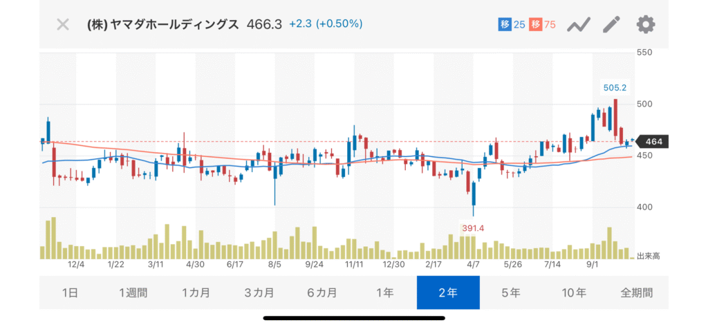Tap the 391.4 low price label
708x327 pixels.
click(x=474, y=227)
